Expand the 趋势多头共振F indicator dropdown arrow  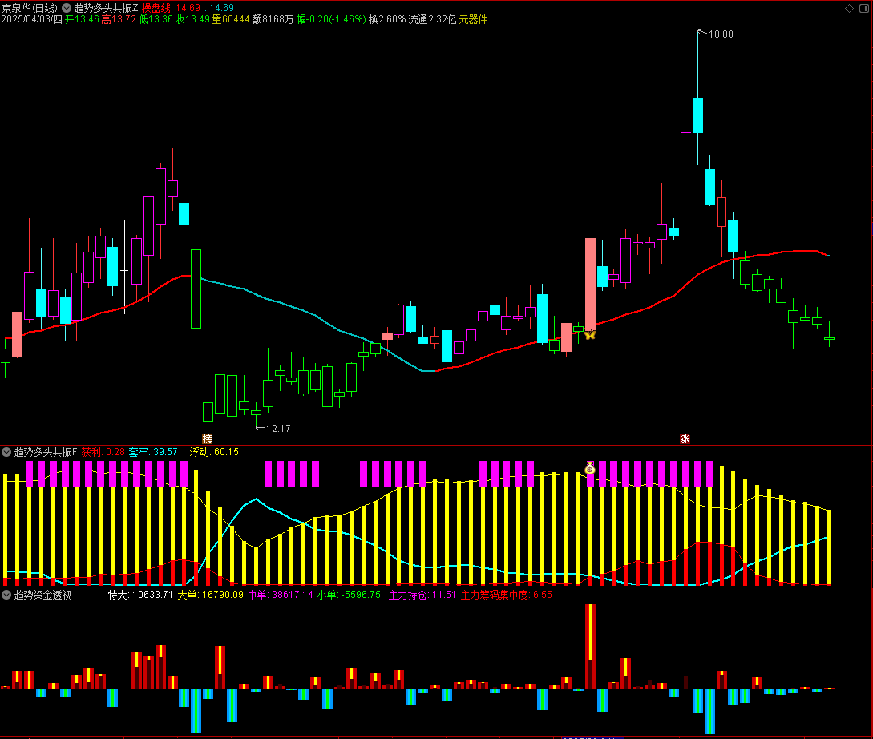(x=6, y=452)
